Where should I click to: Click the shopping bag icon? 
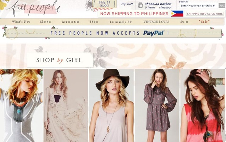(x=140, y=5)
